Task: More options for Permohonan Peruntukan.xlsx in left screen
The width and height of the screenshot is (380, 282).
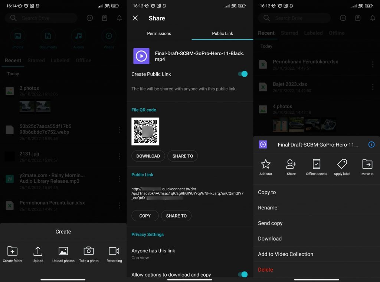Action: 119,206
